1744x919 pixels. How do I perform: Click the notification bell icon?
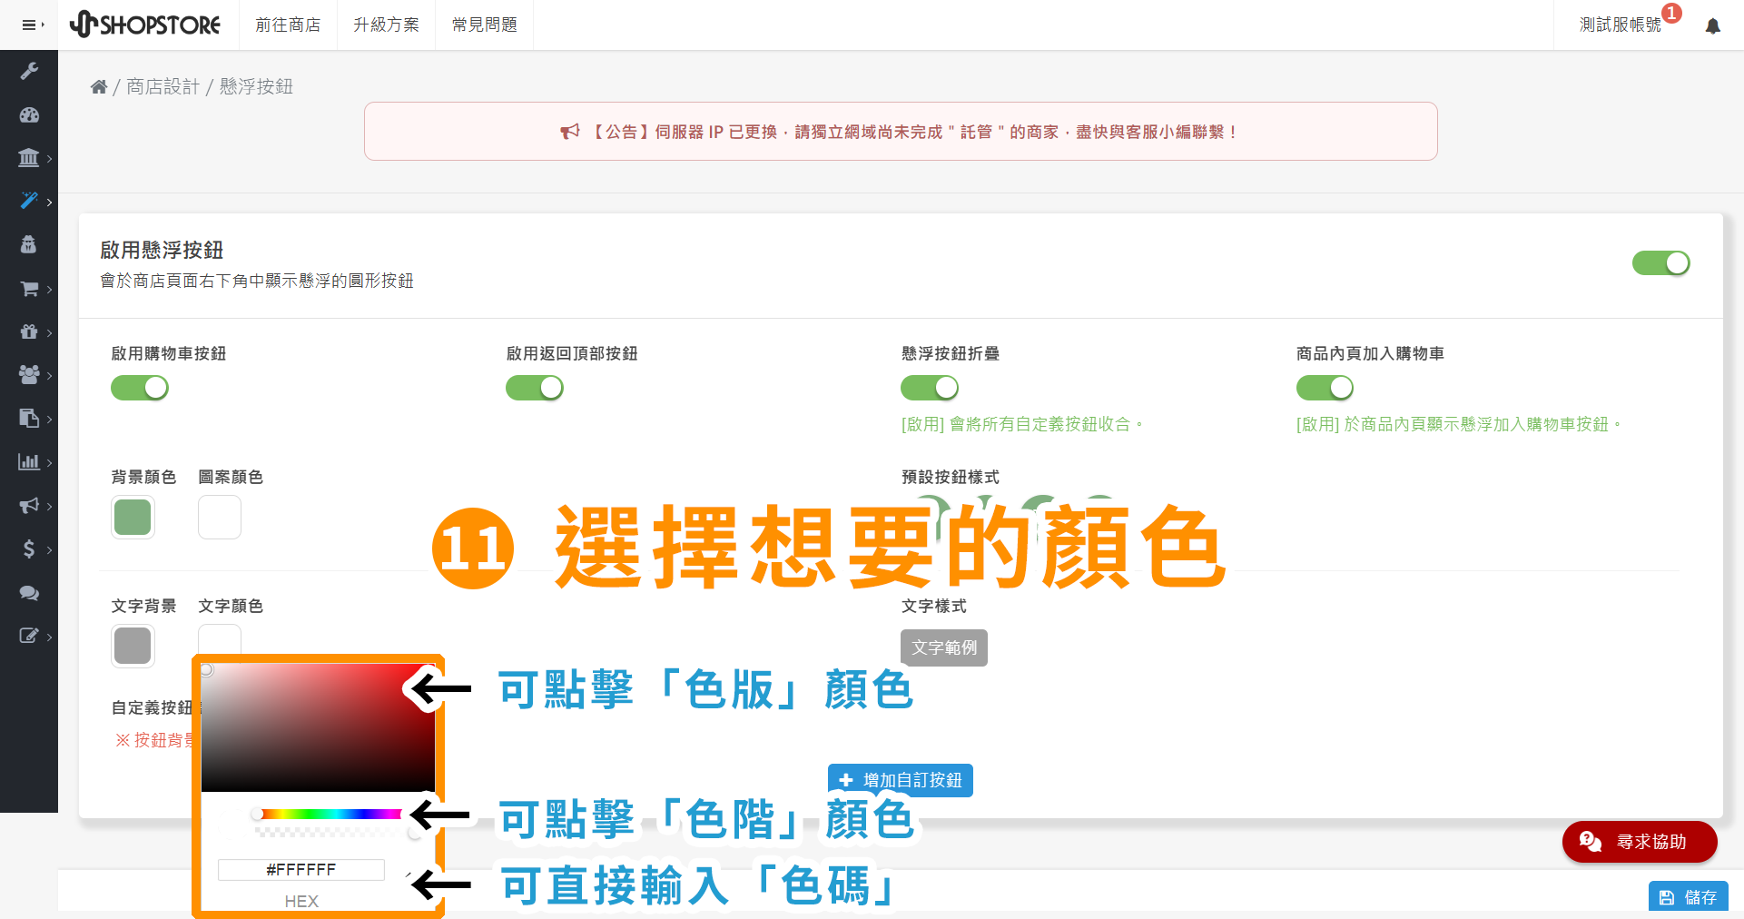click(1713, 26)
